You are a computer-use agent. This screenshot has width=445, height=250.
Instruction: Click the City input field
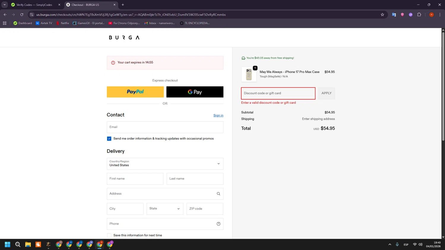tap(125, 209)
